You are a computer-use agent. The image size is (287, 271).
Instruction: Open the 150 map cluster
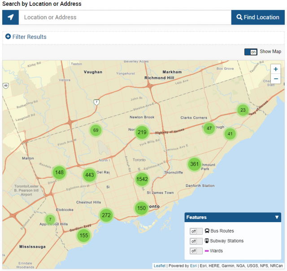142,208
